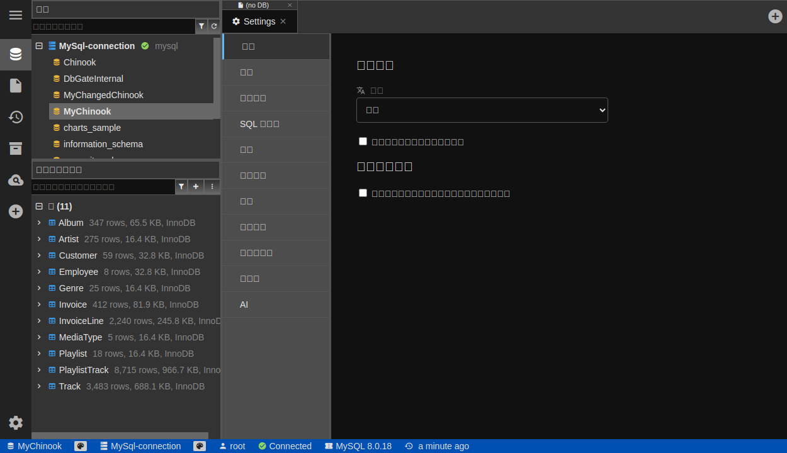The width and height of the screenshot is (787, 453).
Task: Click palette color icon next to MyChinook
Action: click(81, 446)
